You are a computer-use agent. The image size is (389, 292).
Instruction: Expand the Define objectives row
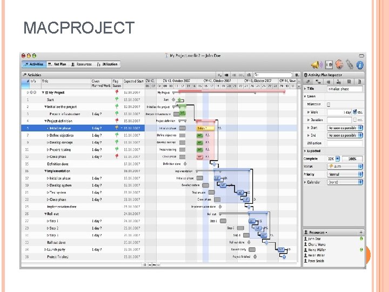pyautogui.click(x=48, y=136)
